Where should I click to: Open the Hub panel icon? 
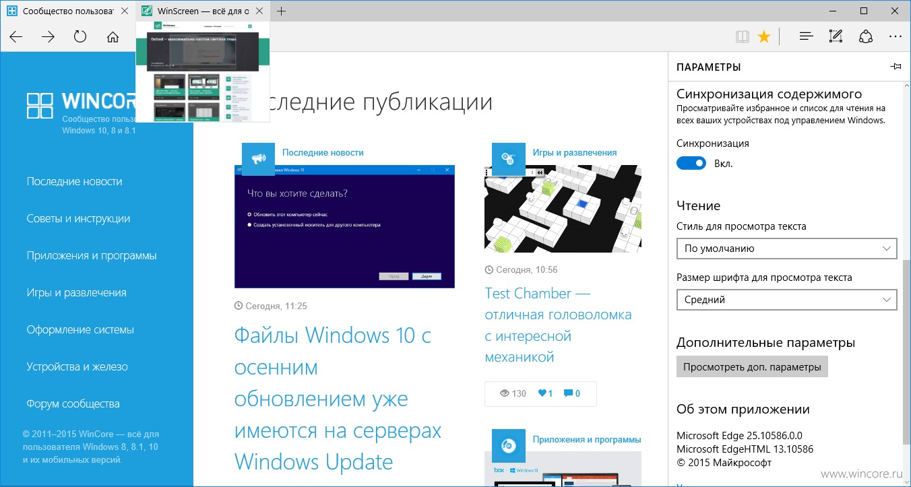[x=806, y=37]
